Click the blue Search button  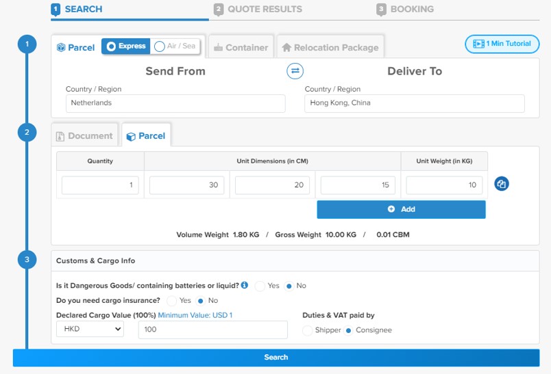coord(276,358)
